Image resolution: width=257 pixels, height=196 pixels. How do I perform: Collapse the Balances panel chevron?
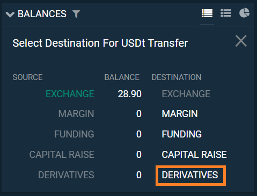point(10,14)
